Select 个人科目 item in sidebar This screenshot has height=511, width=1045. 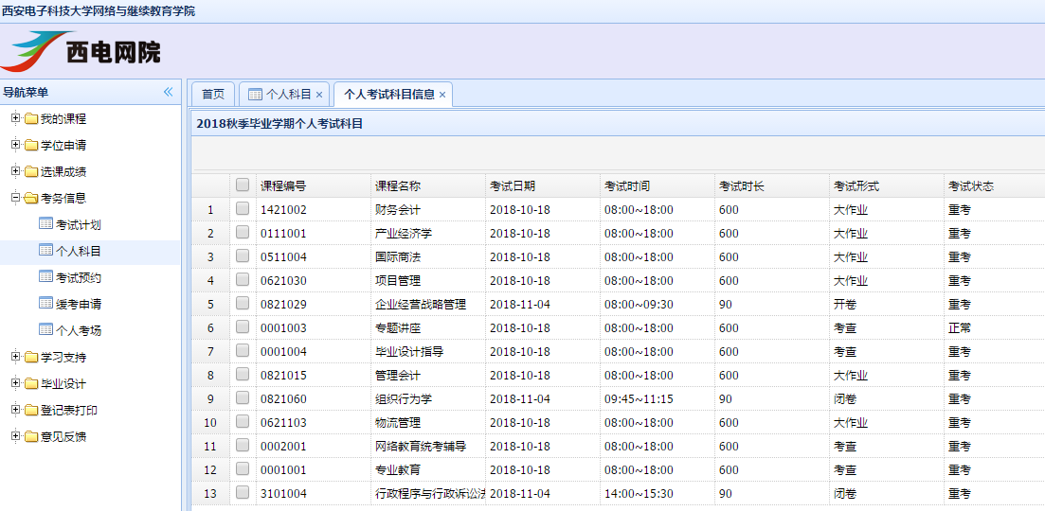pos(78,251)
